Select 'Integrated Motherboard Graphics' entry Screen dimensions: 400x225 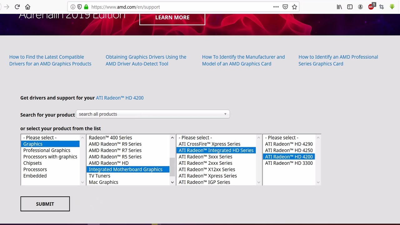tap(128, 169)
